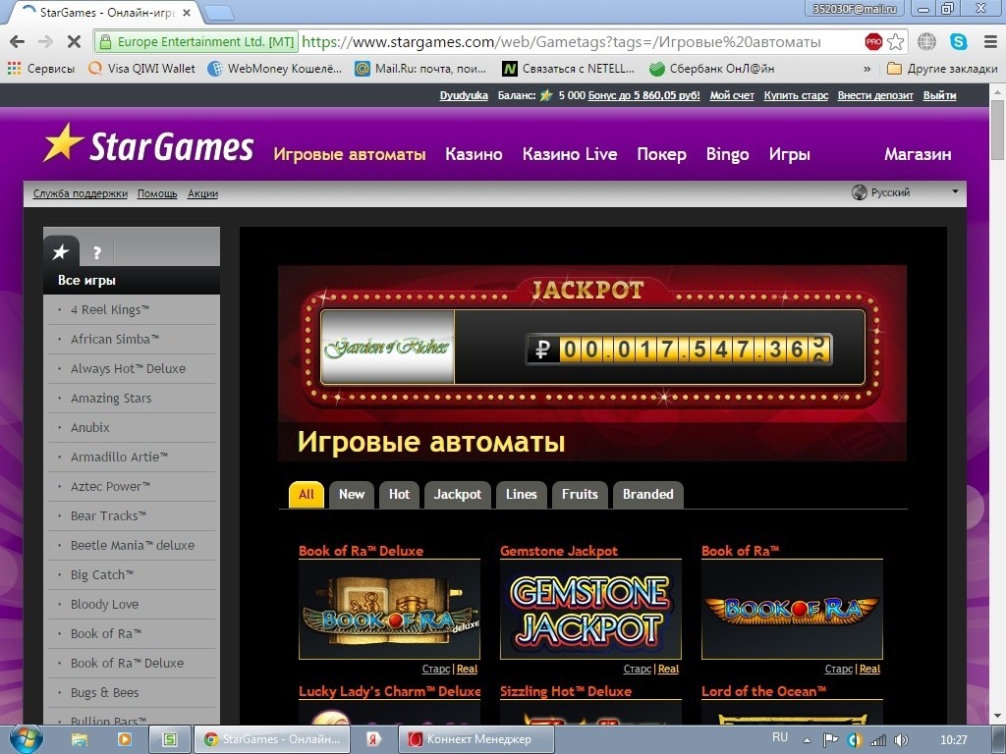Viewport: 1006px width, 754px height.
Task: Click the Skype extension icon
Action: (959, 42)
